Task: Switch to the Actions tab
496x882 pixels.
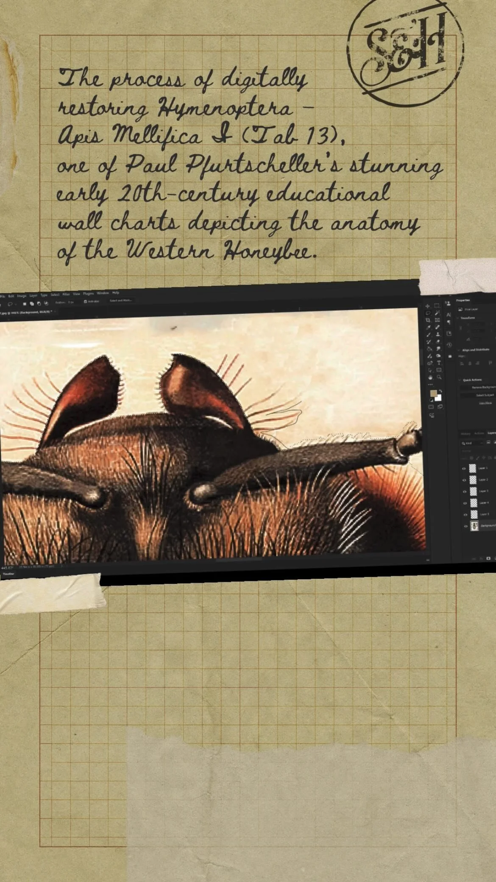Action: [479, 433]
